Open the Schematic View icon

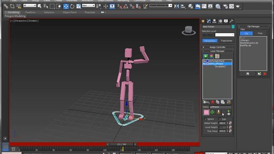tap(210, 6)
